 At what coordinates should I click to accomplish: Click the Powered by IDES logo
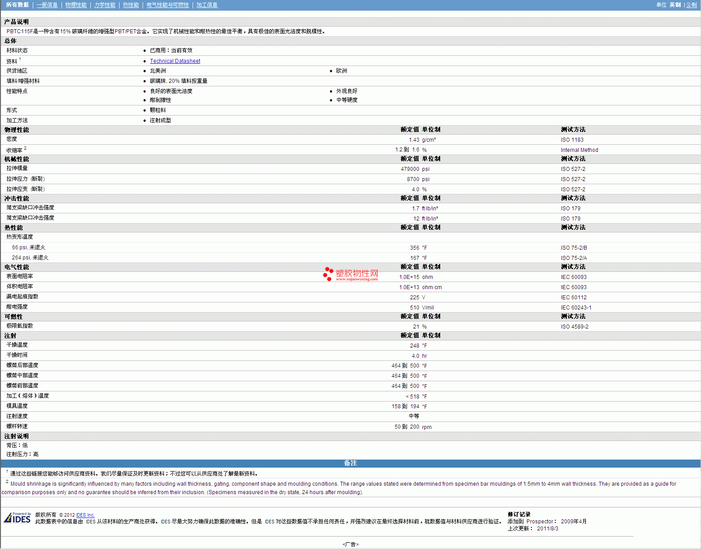18,518
